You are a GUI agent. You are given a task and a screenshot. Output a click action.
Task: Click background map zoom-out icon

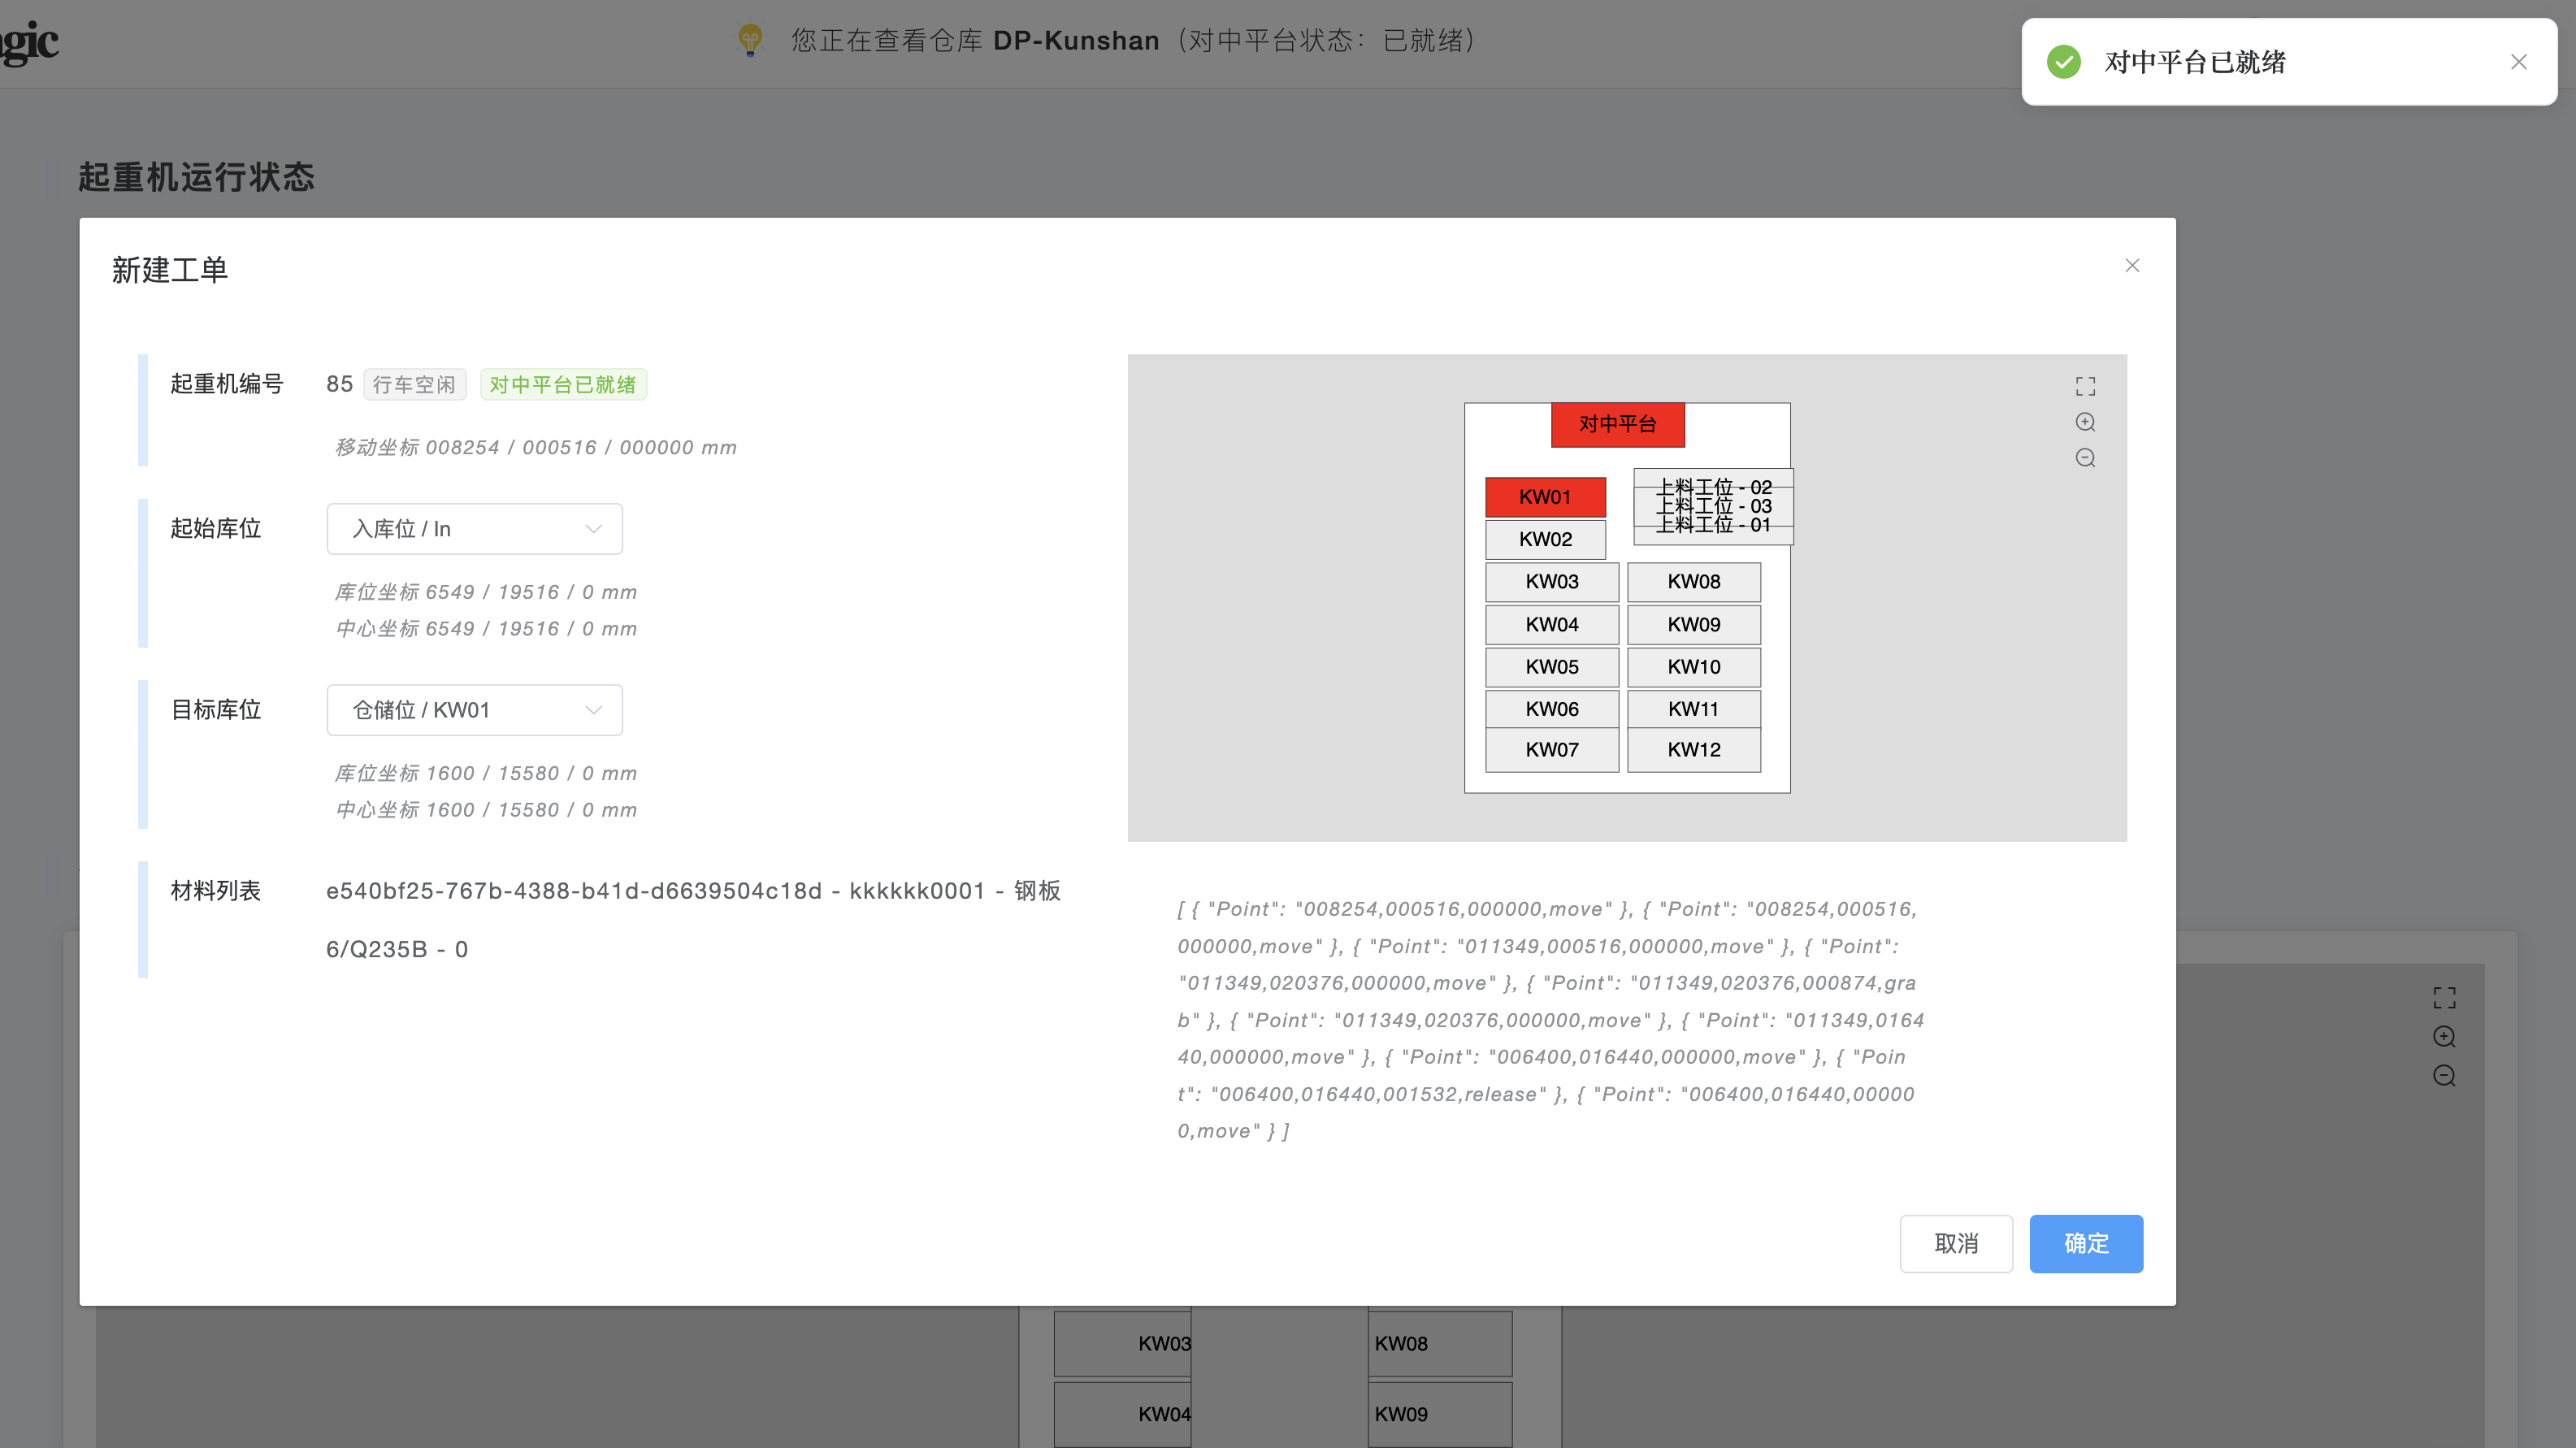coord(2444,1075)
